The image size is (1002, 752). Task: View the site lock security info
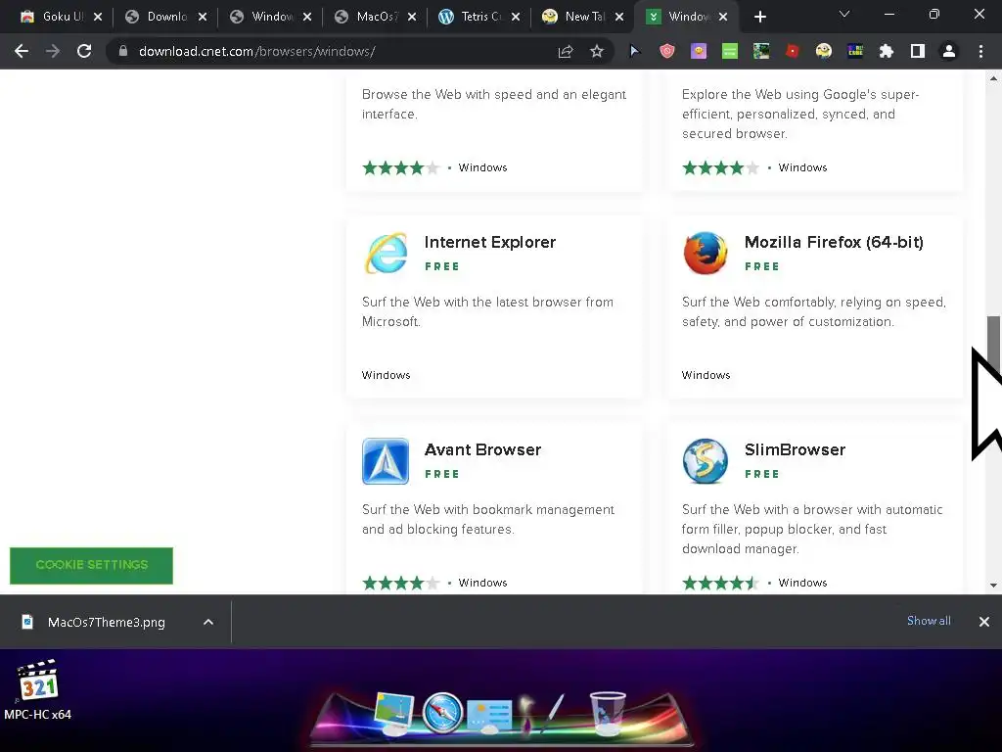tap(122, 51)
